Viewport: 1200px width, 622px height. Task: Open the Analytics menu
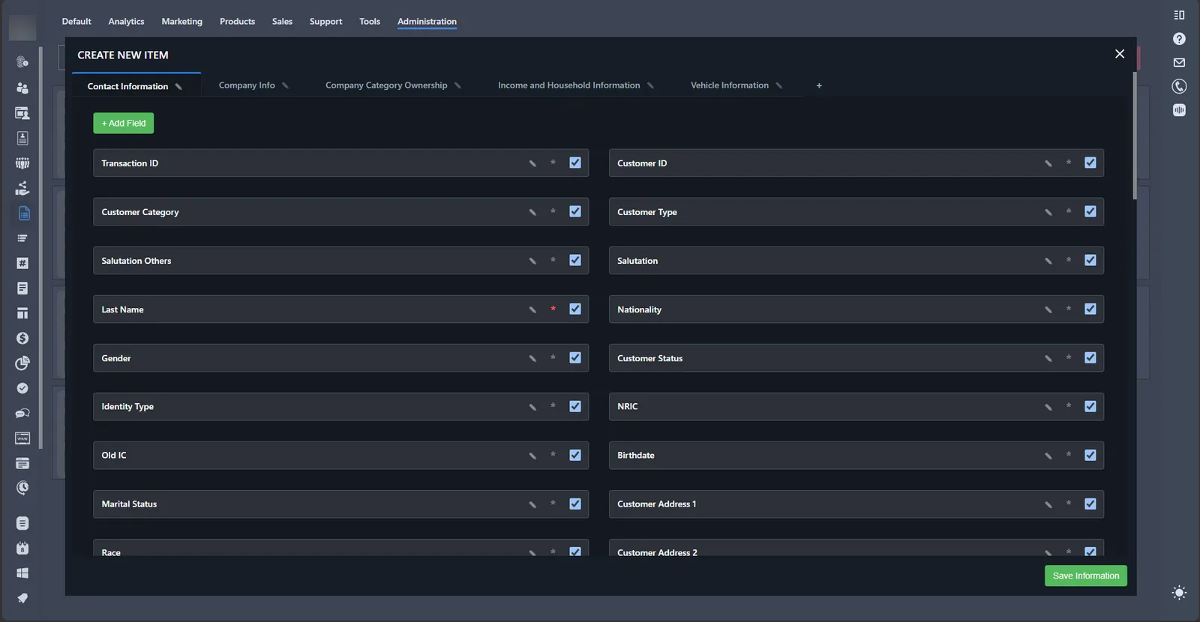[x=126, y=22]
